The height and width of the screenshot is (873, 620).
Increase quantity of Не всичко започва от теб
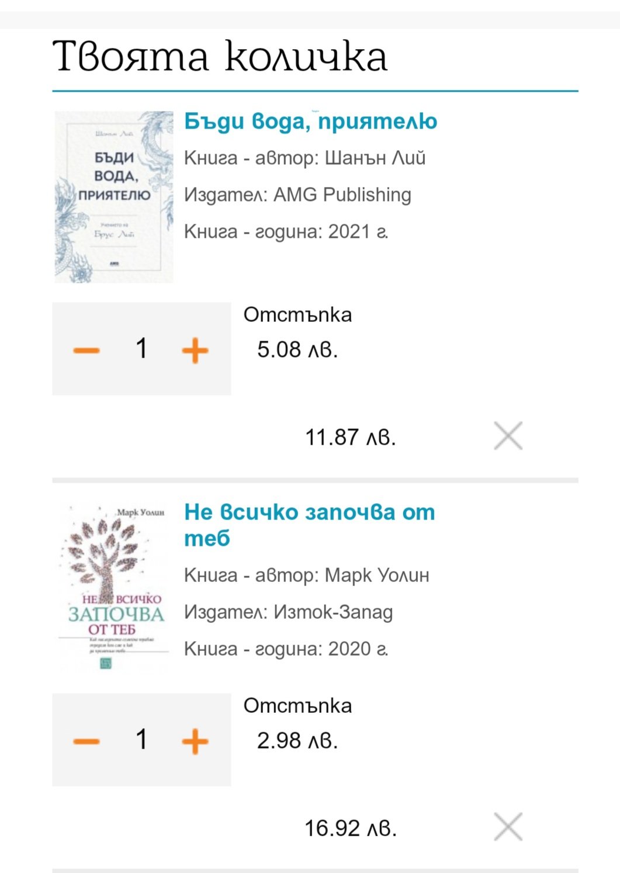pyautogui.click(x=195, y=741)
